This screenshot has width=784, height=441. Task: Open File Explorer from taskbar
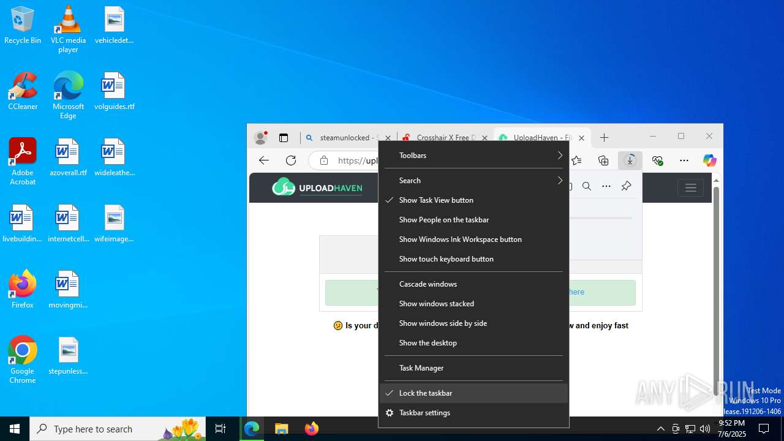(281, 429)
